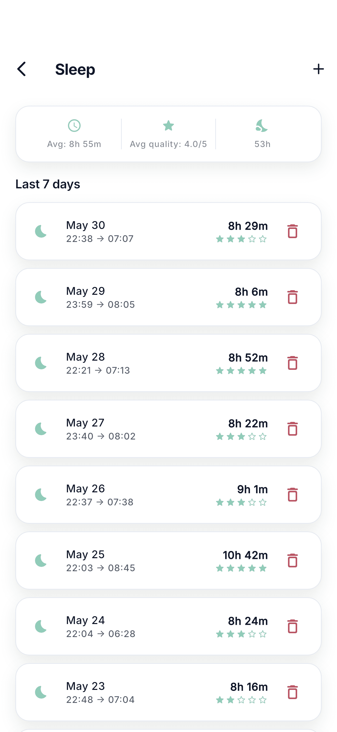Trash the May 26 sleep entry
The width and height of the screenshot is (337, 732).
coord(292,495)
